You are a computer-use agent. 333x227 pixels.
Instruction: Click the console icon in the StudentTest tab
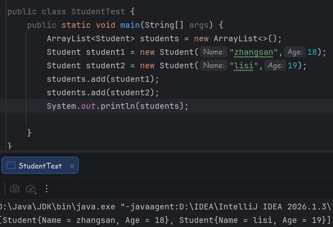coord(11,165)
